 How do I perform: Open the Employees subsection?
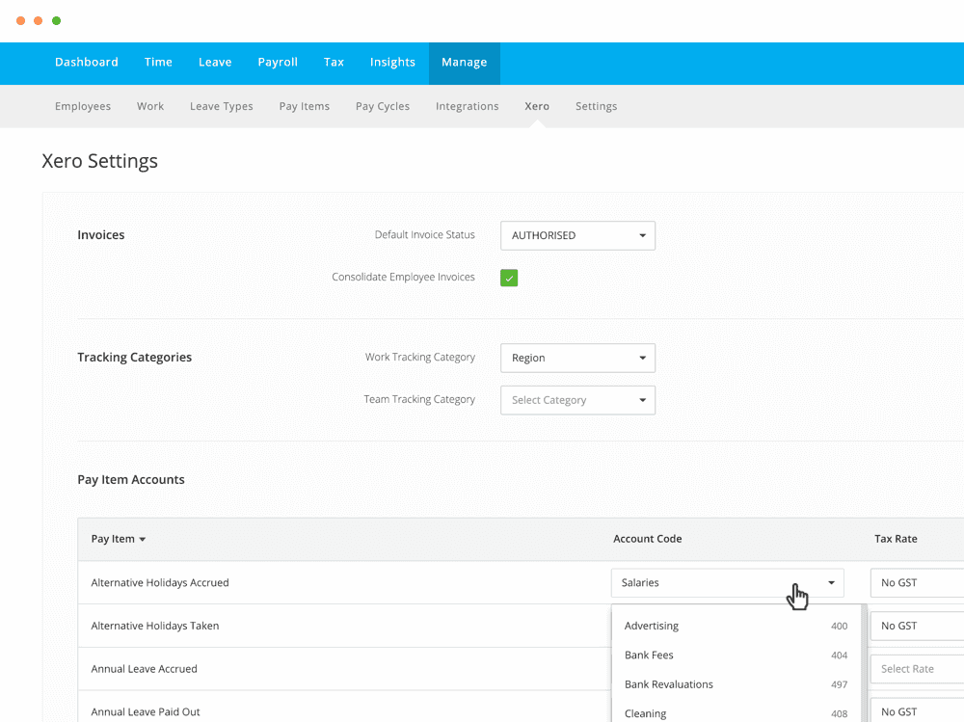83,106
